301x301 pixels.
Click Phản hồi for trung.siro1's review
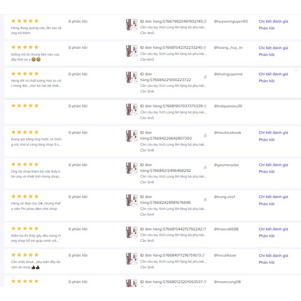coord(267,204)
